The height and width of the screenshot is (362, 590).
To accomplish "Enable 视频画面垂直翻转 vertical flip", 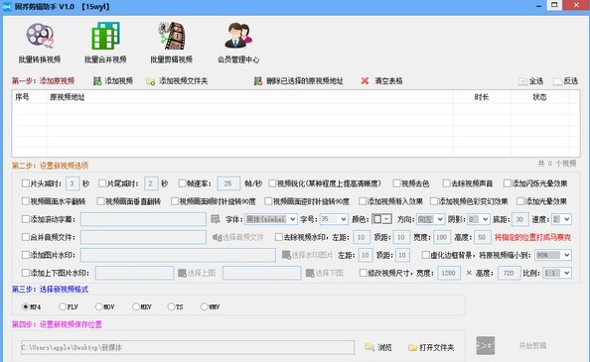I will pyautogui.click(x=100, y=201).
